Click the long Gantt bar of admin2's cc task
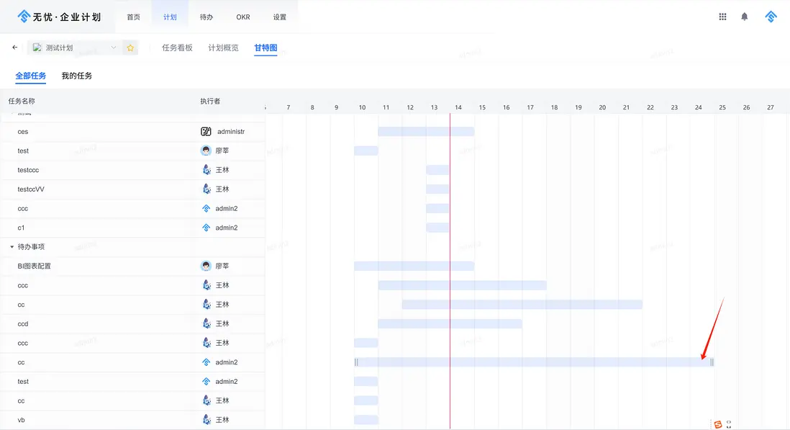The image size is (790, 430). (x=534, y=362)
